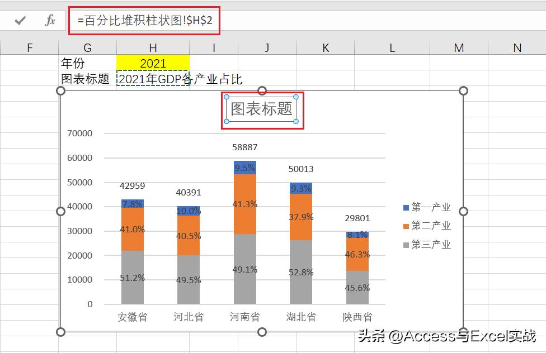Click the Enter checkmark icon beside formula bar
This screenshot has height=353, width=546.
pos(20,20)
